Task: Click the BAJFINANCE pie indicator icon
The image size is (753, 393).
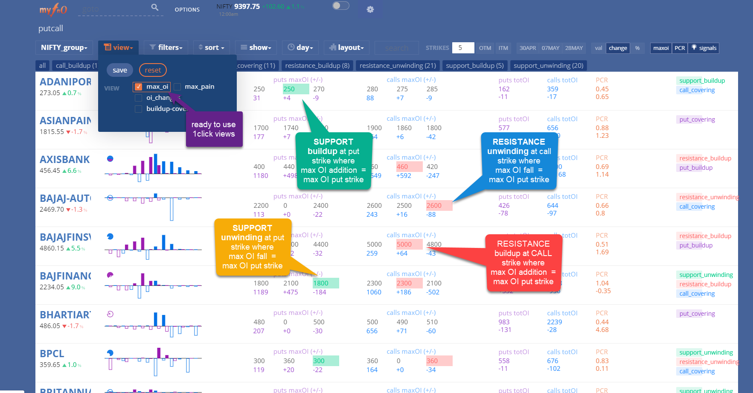Action: click(x=110, y=275)
